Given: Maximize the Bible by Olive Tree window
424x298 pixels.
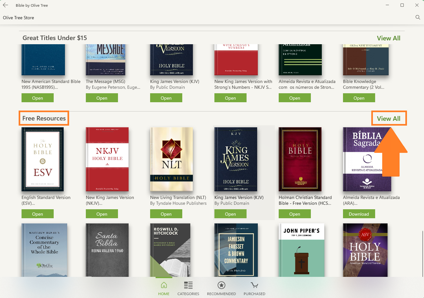Looking at the screenshot, I should coord(402,5).
